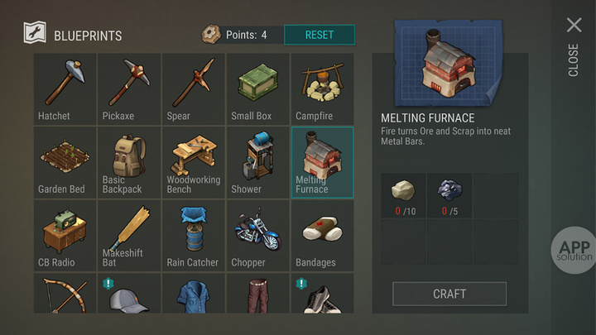Select the Campfire blueprint
This screenshot has width=596, height=335.
(x=322, y=89)
